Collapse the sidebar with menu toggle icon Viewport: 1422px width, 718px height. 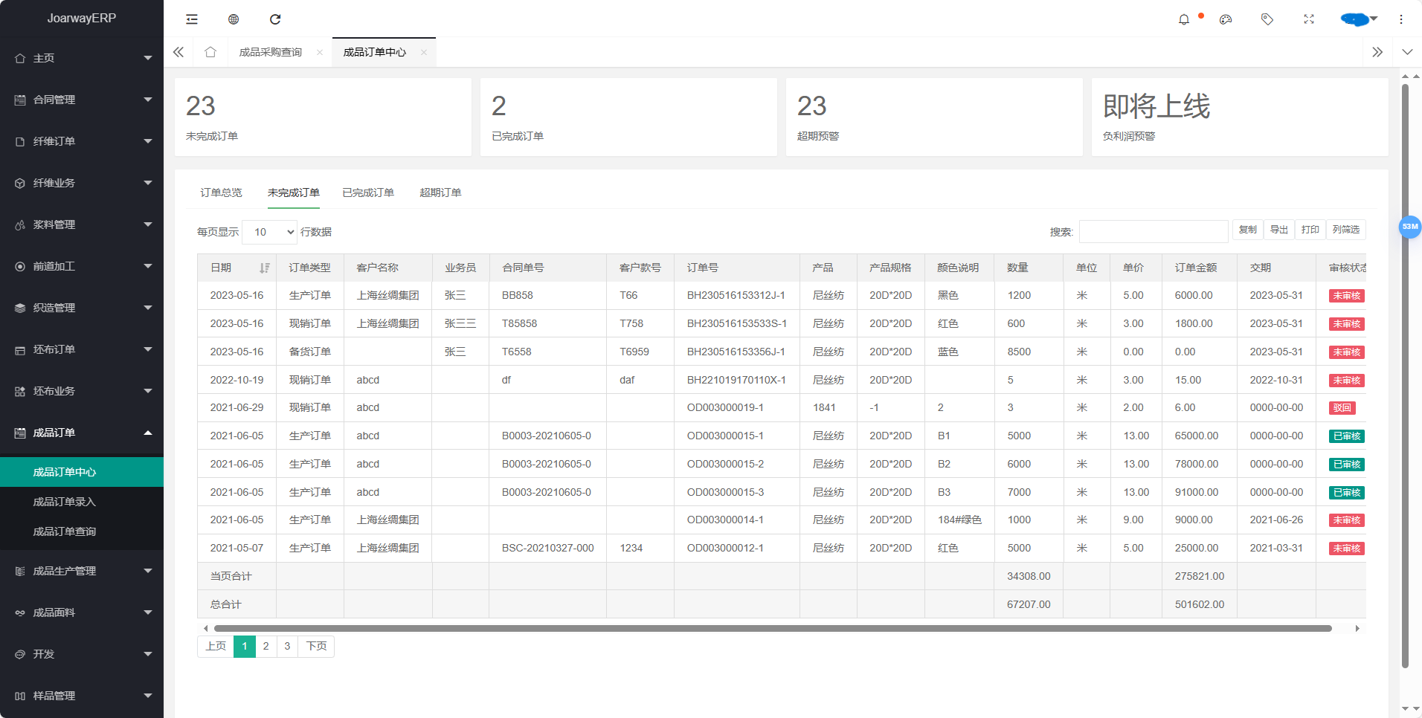click(x=192, y=19)
